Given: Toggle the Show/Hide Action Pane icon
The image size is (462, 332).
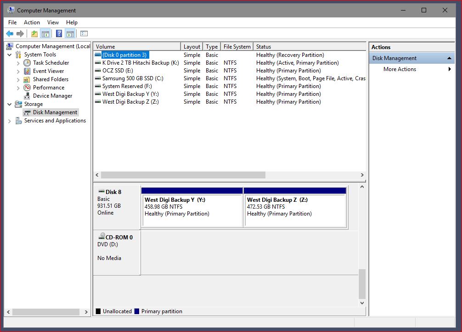Looking at the screenshot, I should [70, 33].
